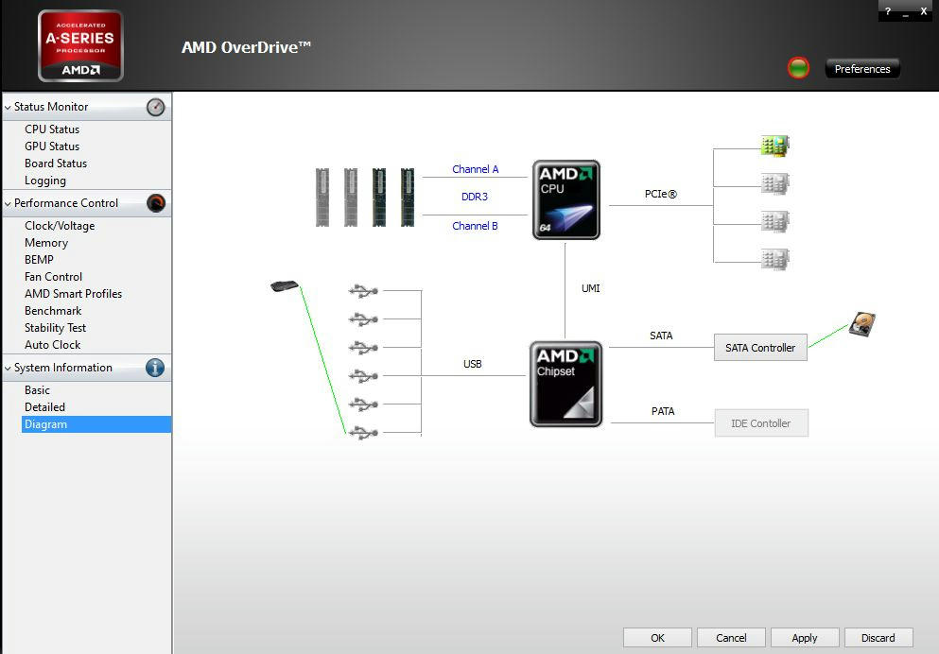
Task: Click the Discard button
Action: 878,638
